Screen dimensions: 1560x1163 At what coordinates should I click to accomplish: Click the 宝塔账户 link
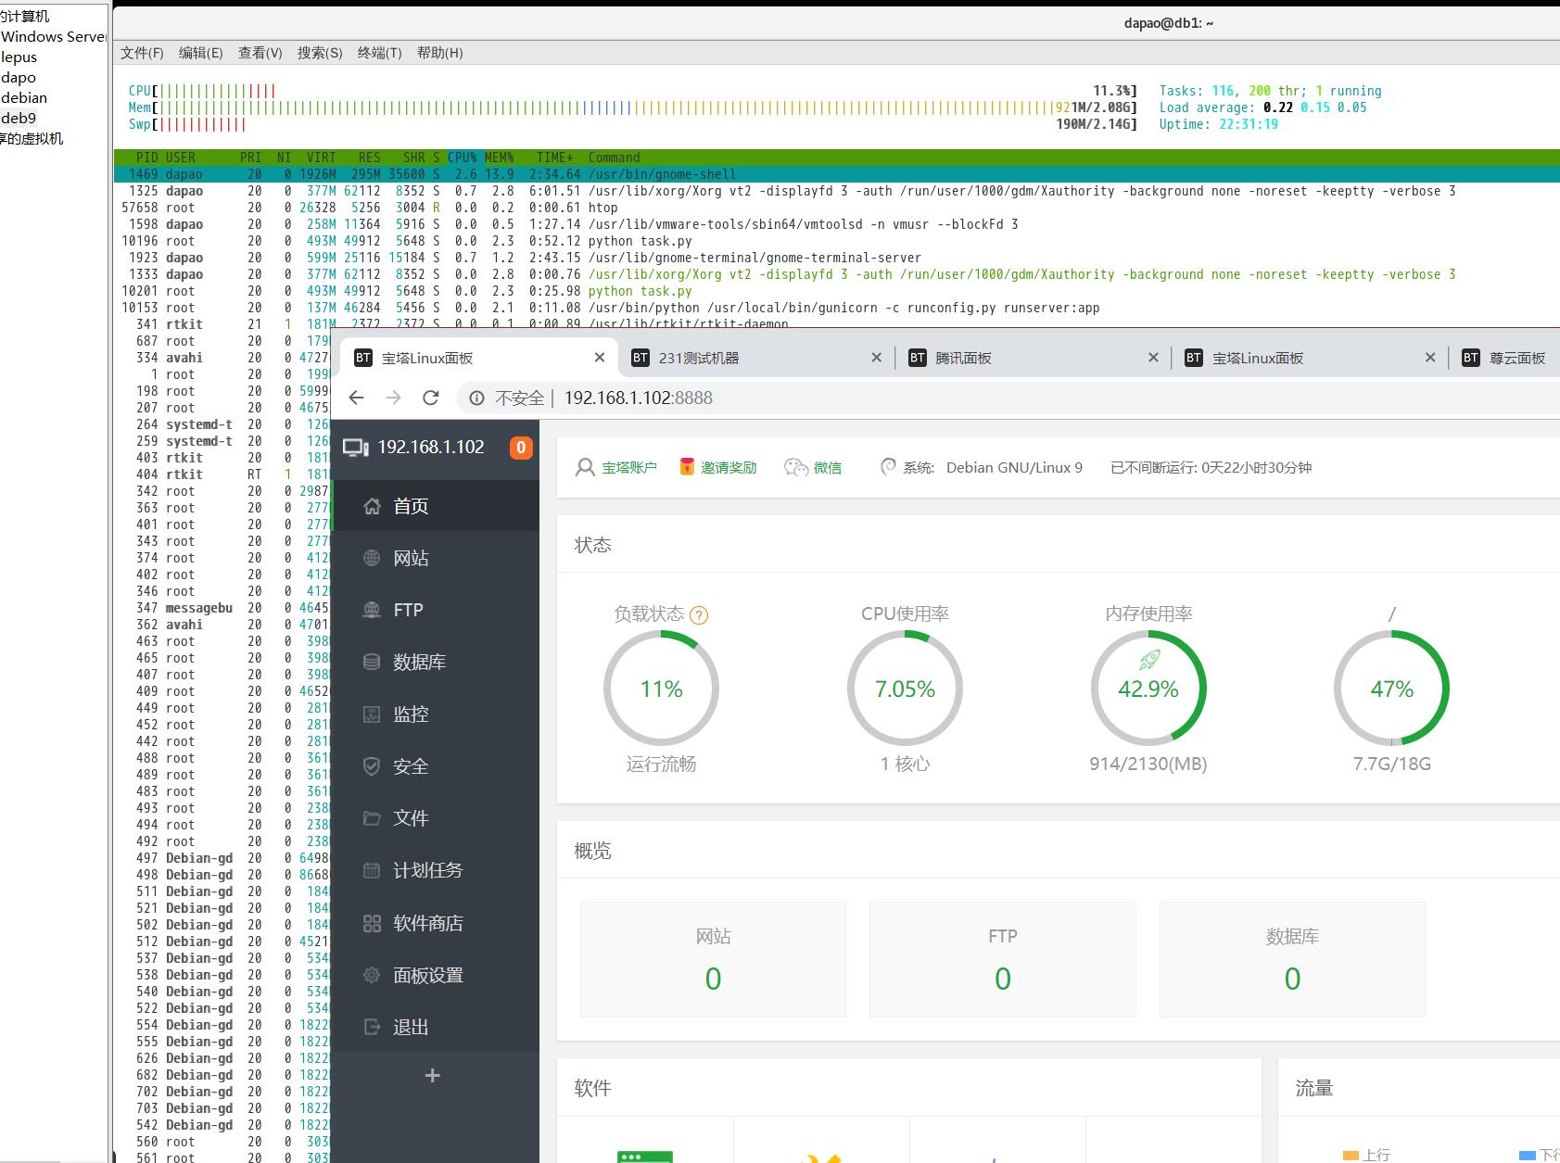point(628,468)
